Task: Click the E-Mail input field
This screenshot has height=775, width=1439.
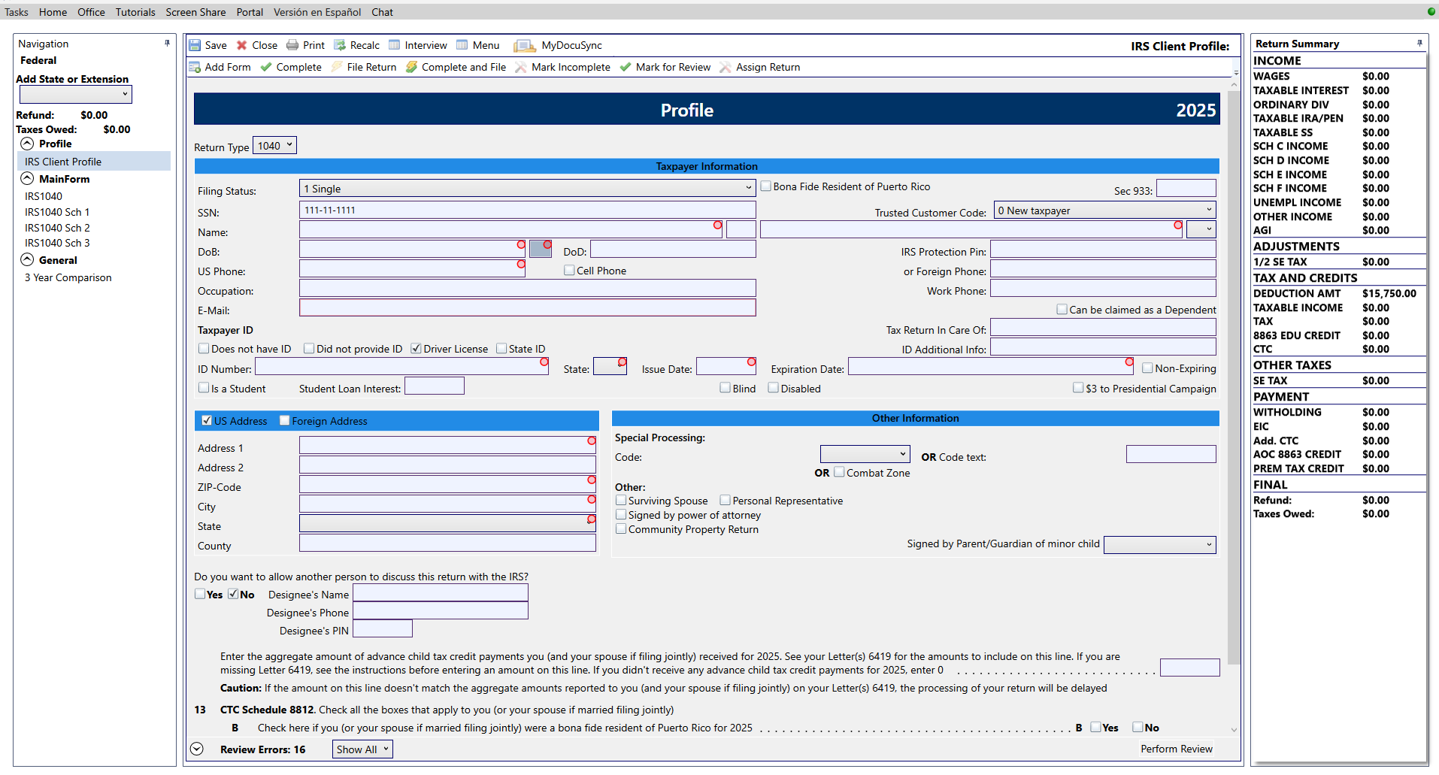Action: pyautogui.click(x=527, y=307)
